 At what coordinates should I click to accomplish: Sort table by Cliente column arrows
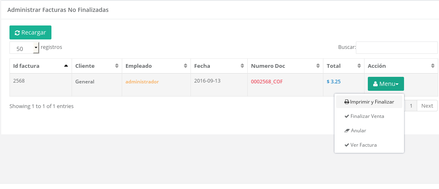point(117,66)
